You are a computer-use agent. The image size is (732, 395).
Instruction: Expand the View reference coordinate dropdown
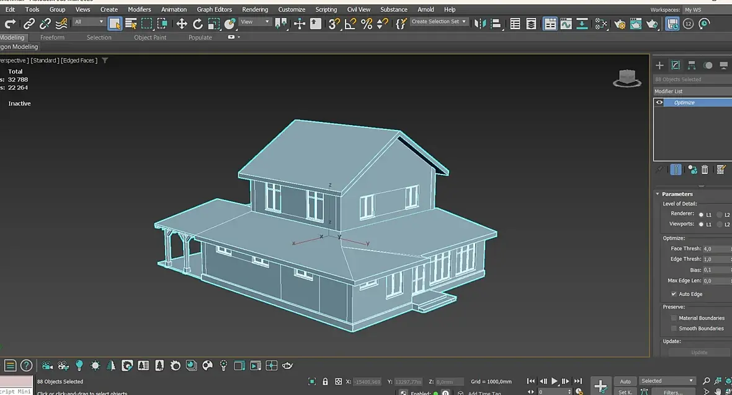pyautogui.click(x=255, y=22)
